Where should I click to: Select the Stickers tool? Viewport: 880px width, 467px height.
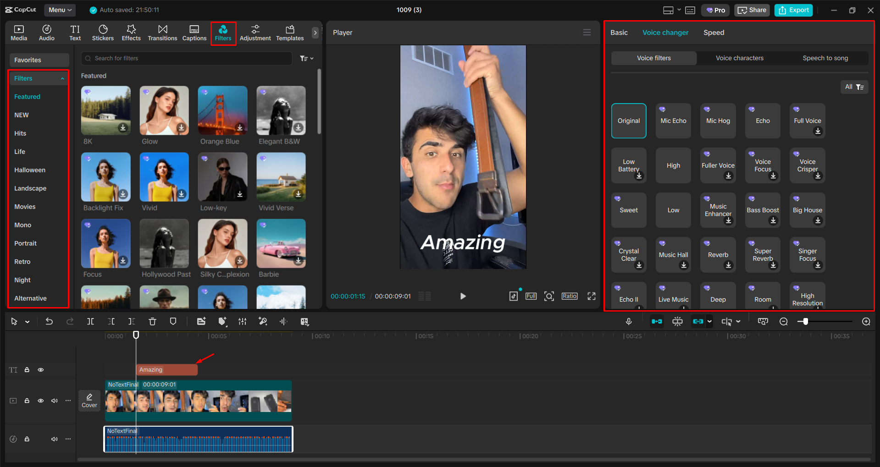103,33
